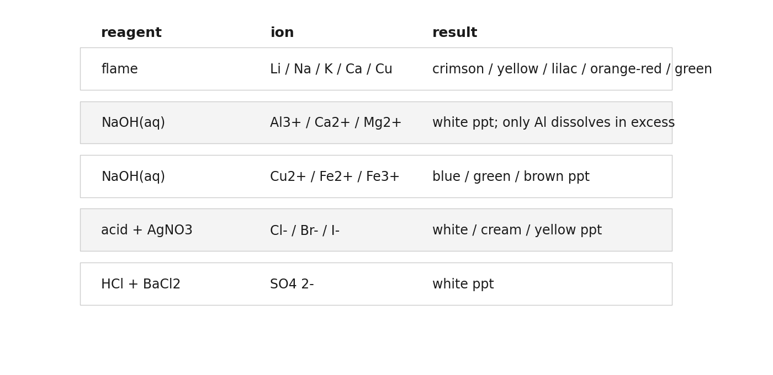Click 'white ppt; only Al dissolves in excess'

point(553,122)
